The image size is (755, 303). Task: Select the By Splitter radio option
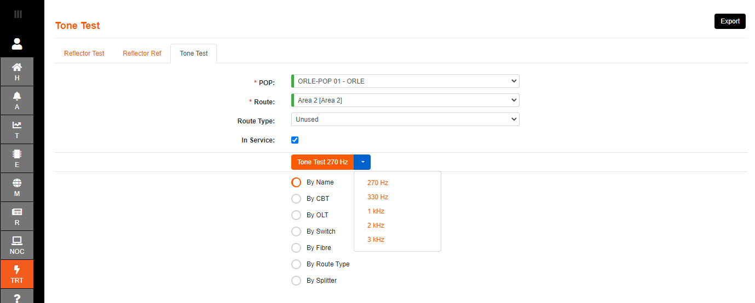point(296,281)
